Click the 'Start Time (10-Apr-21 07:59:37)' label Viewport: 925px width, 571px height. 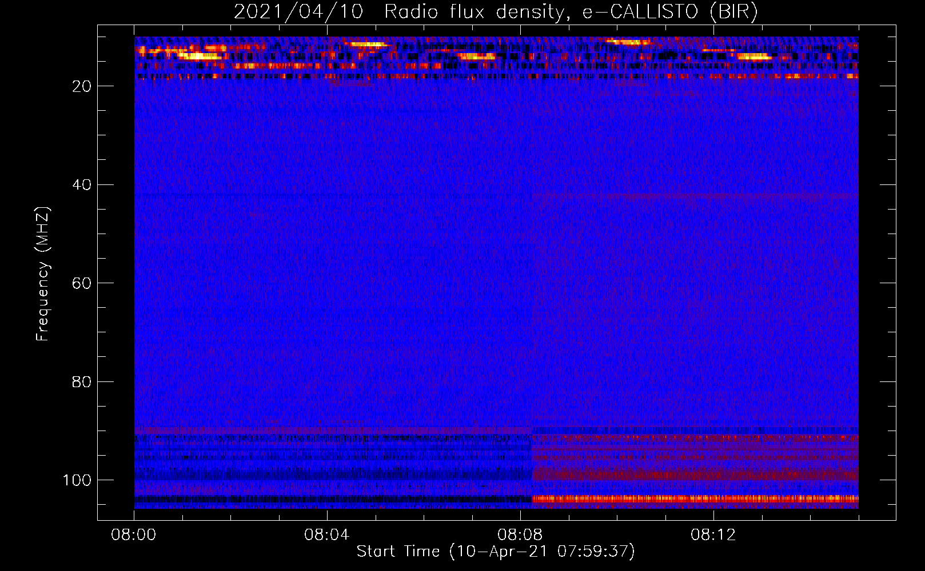click(x=496, y=552)
